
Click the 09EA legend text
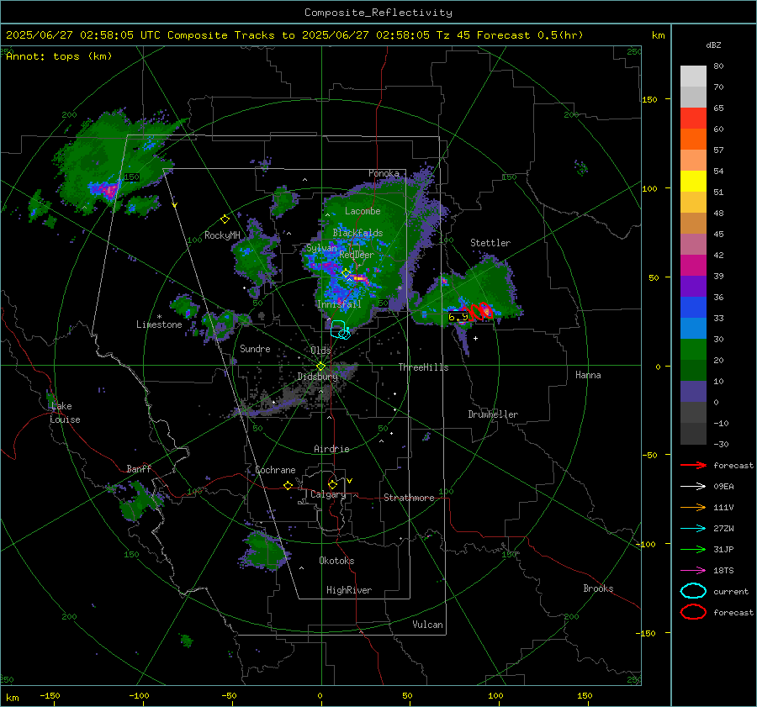point(723,487)
